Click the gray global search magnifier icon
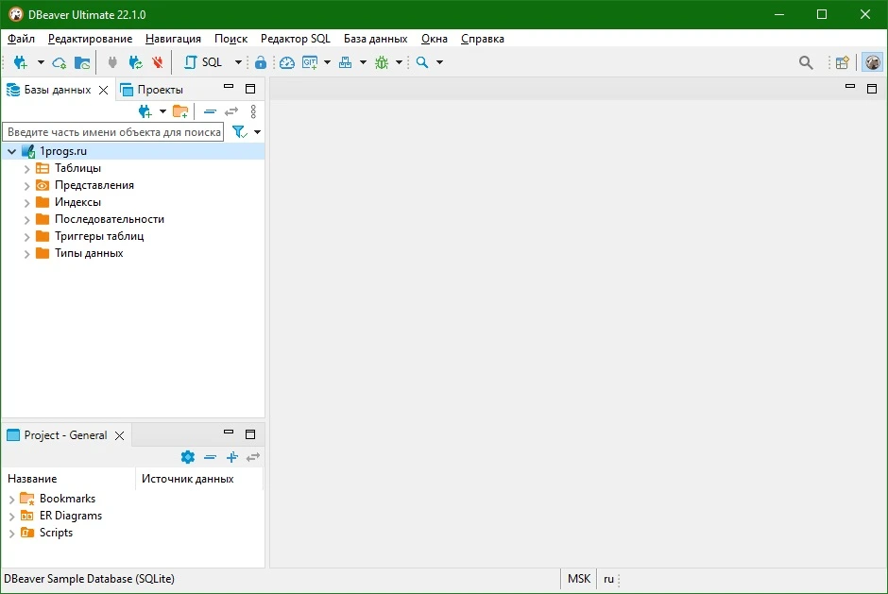Viewport: 888px width, 594px height. tap(806, 62)
